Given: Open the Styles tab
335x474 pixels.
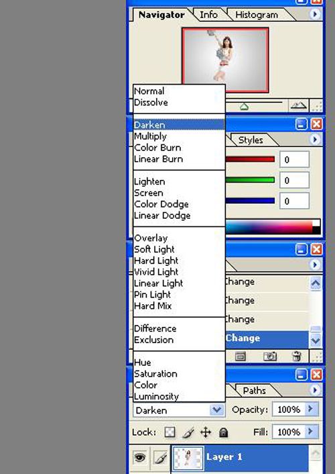Looking at the screenshot, I should click(x=251, y=140).
